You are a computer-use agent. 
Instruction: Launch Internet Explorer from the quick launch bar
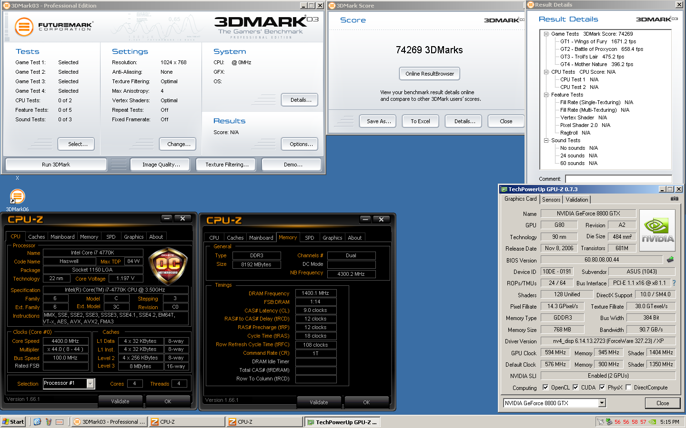pos(37,422)
